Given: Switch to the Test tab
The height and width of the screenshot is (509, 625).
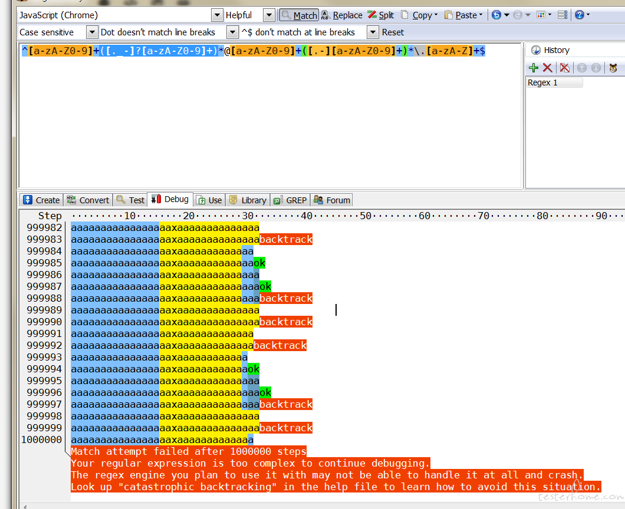Looking at the screenshot, I should click(130, 200).
